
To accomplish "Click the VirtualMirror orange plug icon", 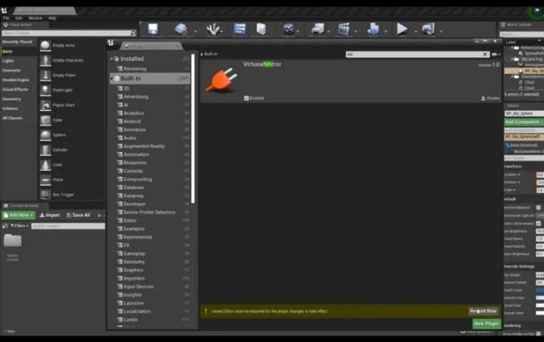I will tap(221, 80).
